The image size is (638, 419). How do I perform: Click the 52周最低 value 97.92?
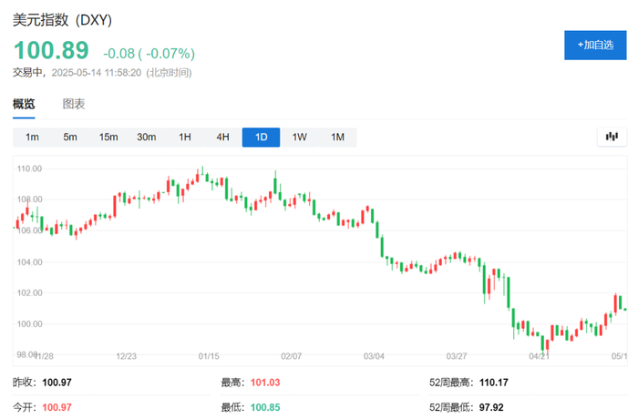click(491, 407)
